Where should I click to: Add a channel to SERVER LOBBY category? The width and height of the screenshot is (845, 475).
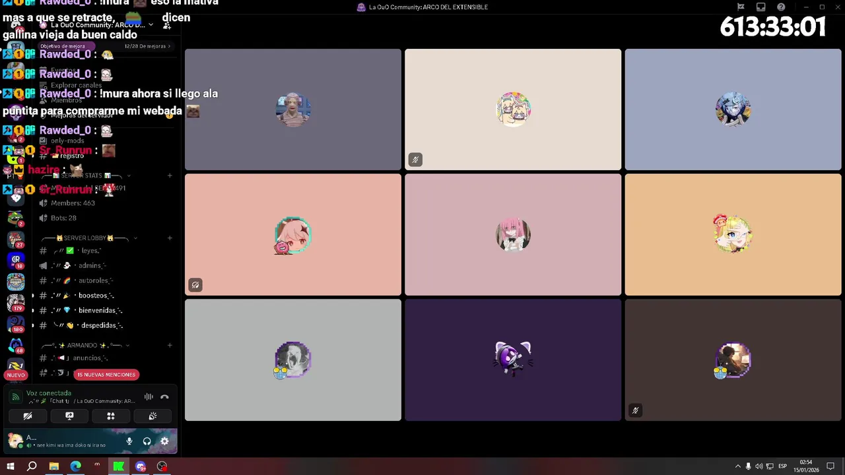coord(170,238)
